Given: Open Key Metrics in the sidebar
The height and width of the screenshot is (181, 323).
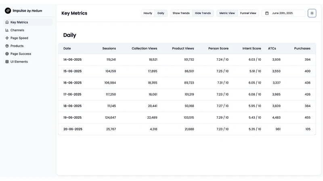Looking at the screenshot, I should (x=28, y=22).
